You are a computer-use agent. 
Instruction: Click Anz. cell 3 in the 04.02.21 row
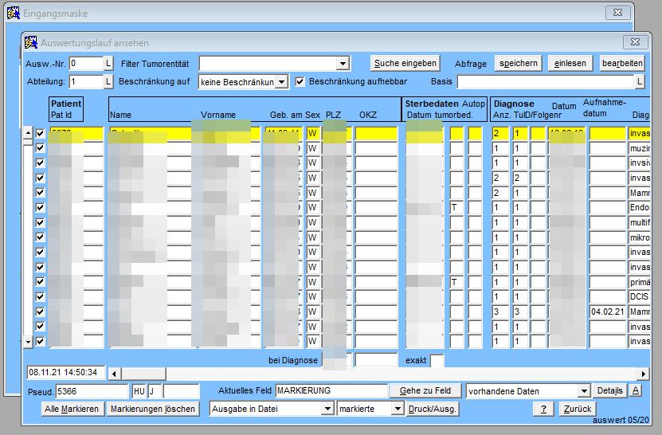click(x=500, y=312)
